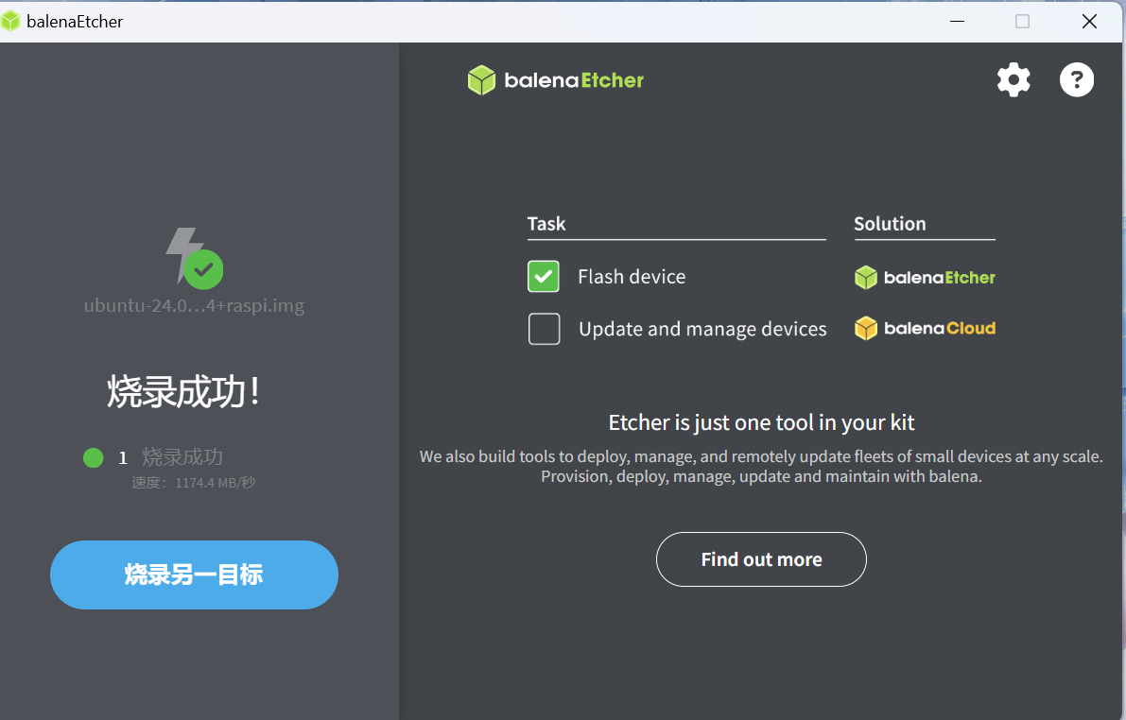1126x720 pixels.
Task: Click the 烧录成功! heading
Action: pyautogui.click(x=183, y=392)
